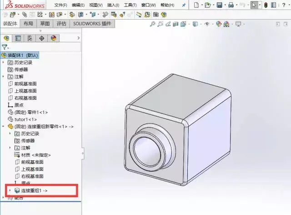Viewport: 291px width, 215px height.
Task: Click Large Assembly Mode icon
Action: [x=164, y=15]
